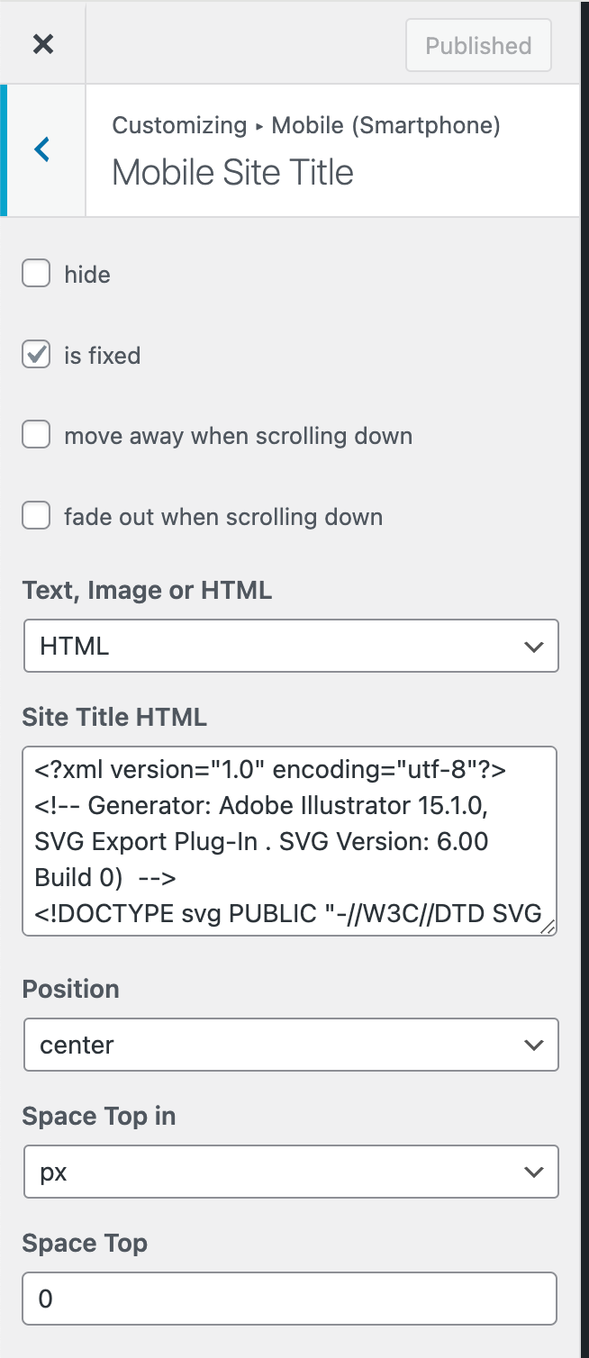The image size is (589, 1358).
Task: Click the Space Top in label
Action: pos(99,1116)
